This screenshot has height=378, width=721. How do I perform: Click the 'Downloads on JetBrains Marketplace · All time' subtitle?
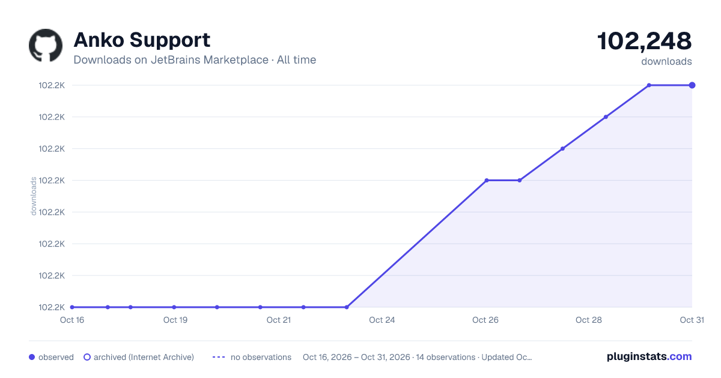[195, 60]
